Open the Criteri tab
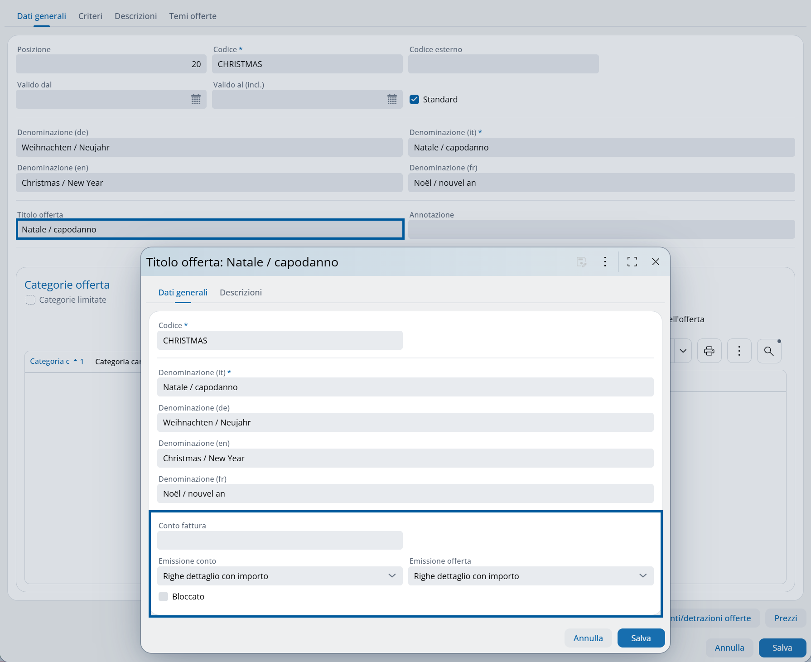This screenshot has height=662, width=811. click(x=90, y=16)
